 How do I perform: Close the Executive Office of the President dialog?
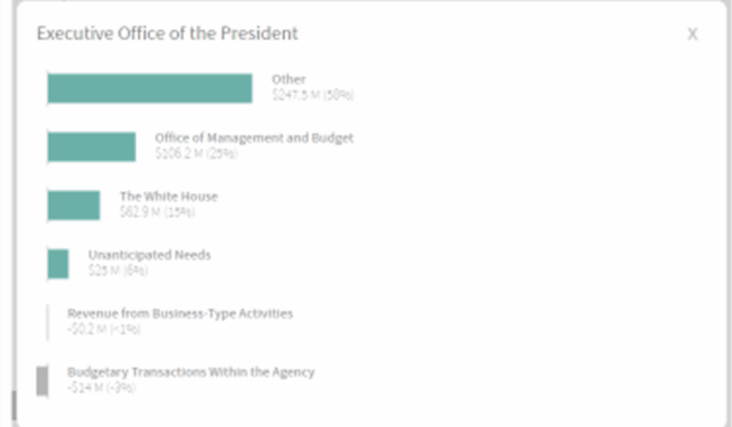click(x=692, y=34)
